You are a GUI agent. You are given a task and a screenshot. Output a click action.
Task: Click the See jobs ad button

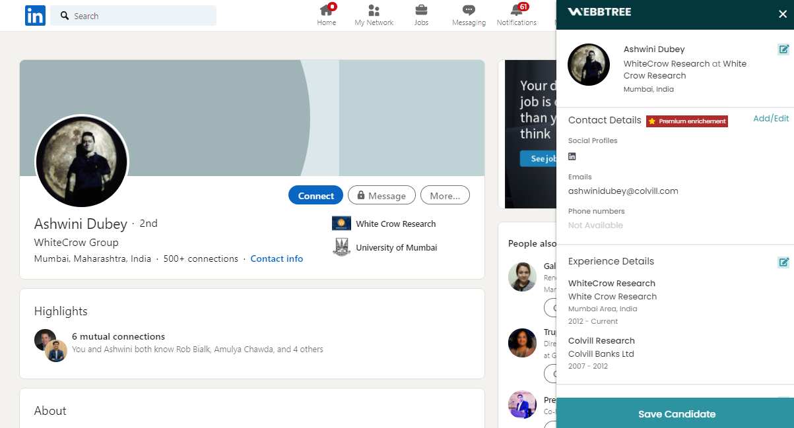(539, 158)
